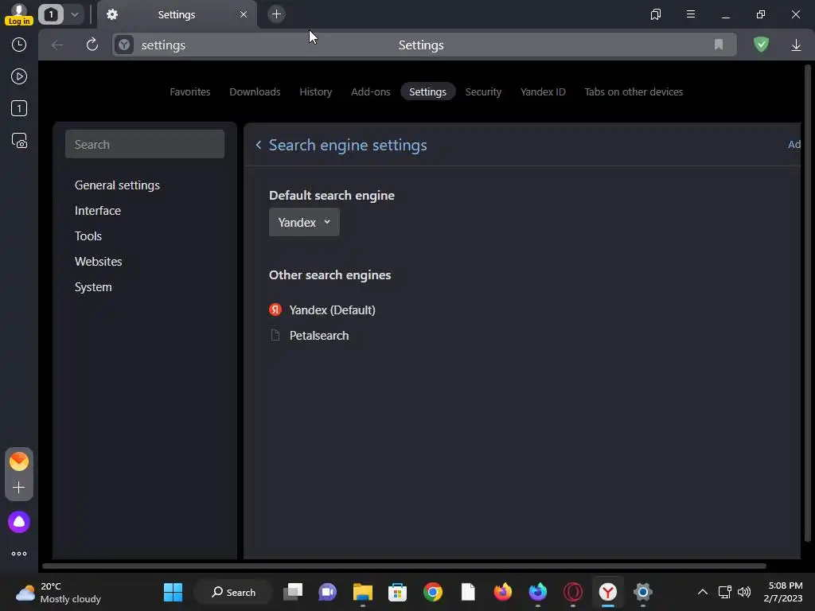Open General settings section
Image resolution: width=815 pixels, height=611 pixels.
118,185
